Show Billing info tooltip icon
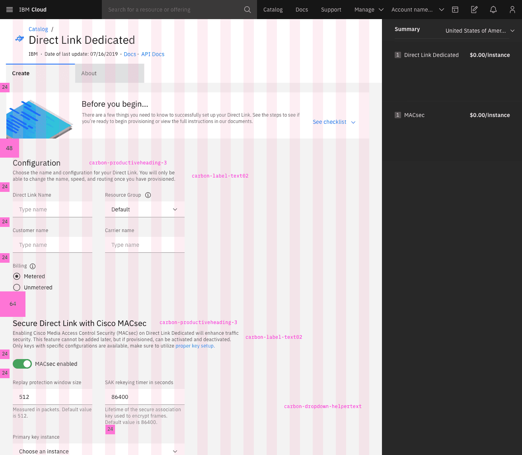522x455 pixels. click(33, 266)
